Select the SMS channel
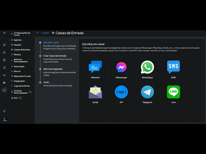The height and width of the screenshot is (154, 206). [x=173, y=67]
